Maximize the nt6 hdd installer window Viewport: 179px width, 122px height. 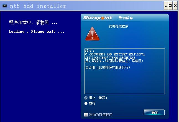(x=170, y=6)
